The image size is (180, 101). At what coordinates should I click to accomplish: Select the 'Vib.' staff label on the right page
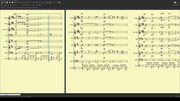[x=137, y=46]
